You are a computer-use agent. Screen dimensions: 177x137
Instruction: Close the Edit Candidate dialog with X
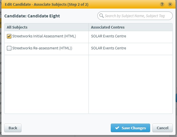point(170,4)
